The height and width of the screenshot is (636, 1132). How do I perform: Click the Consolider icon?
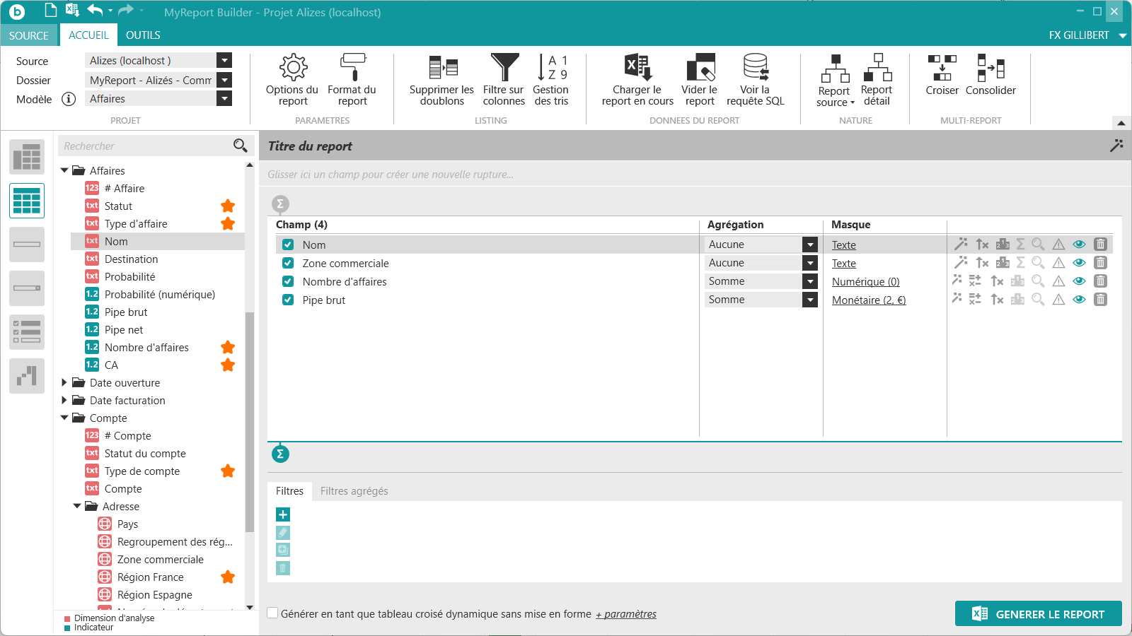990,67
